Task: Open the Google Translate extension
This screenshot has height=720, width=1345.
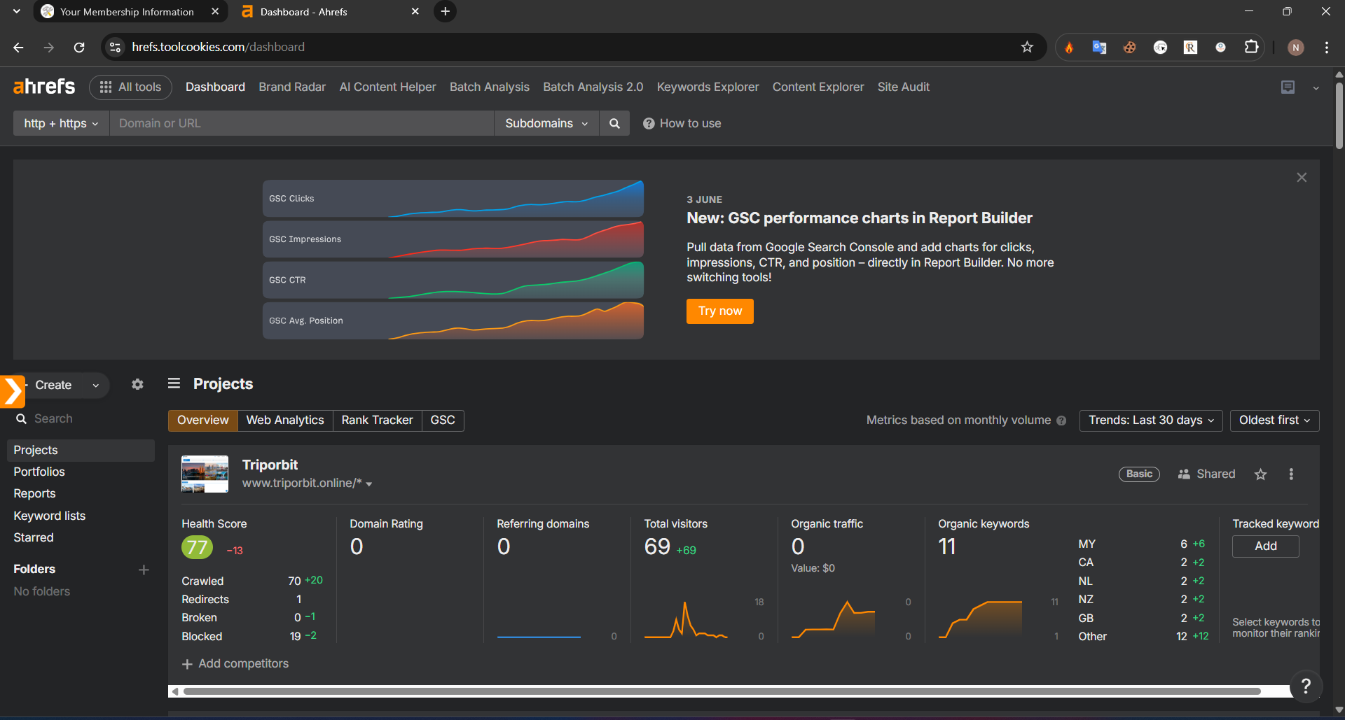Action: coord(1099,48)
